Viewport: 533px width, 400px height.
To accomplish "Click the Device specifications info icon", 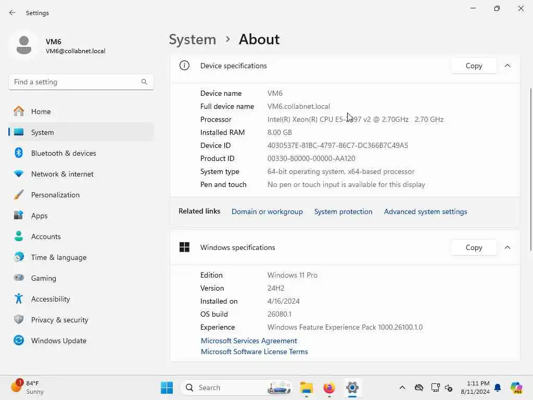I will click(x=184, y=65).
